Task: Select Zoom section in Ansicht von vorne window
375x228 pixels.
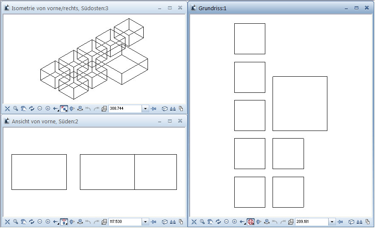Action: (x=16, y=222)
